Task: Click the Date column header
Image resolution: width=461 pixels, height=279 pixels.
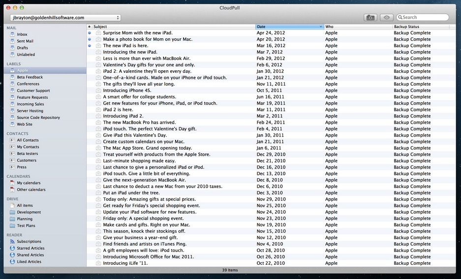Action: (x=290, y=27)
